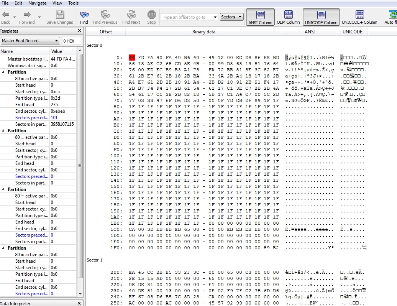This screenshot has width=397, height=306.
Task: Toggle the UNICODE+ Column view
Action: click(359, 17)
